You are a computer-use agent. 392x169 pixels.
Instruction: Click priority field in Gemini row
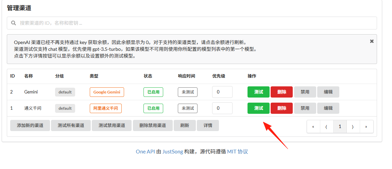click(222, 92)
